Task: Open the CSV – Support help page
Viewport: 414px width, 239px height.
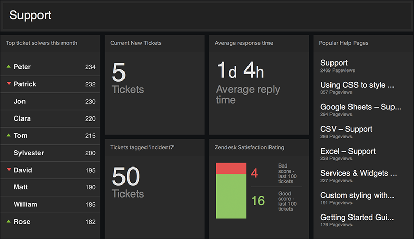Action: click(346, 129)
